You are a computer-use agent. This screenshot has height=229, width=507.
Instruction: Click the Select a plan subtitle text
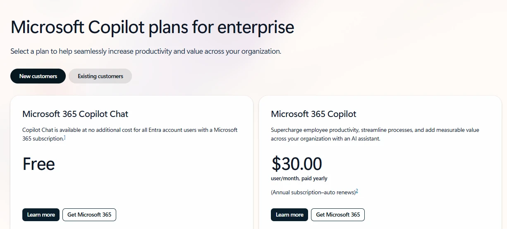pos(146,51)
